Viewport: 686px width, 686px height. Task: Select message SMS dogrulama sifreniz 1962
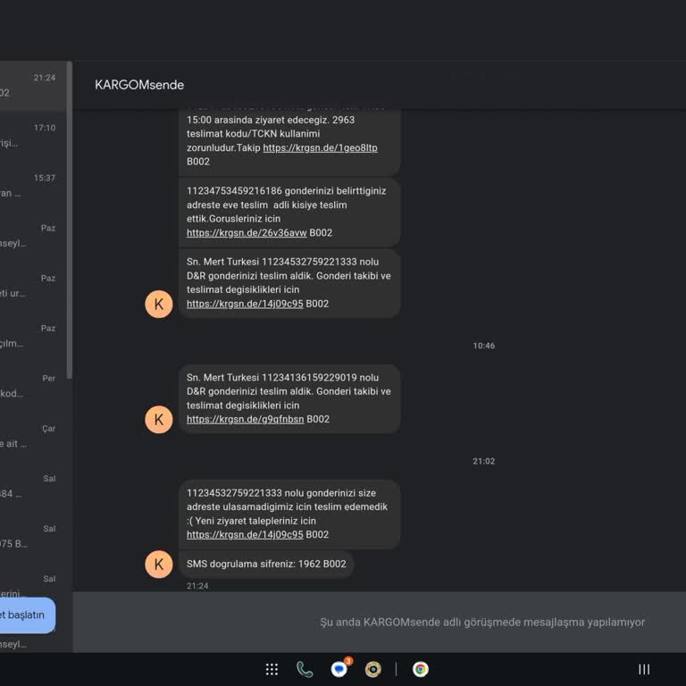pyautogui.click(x=266, y=565)
